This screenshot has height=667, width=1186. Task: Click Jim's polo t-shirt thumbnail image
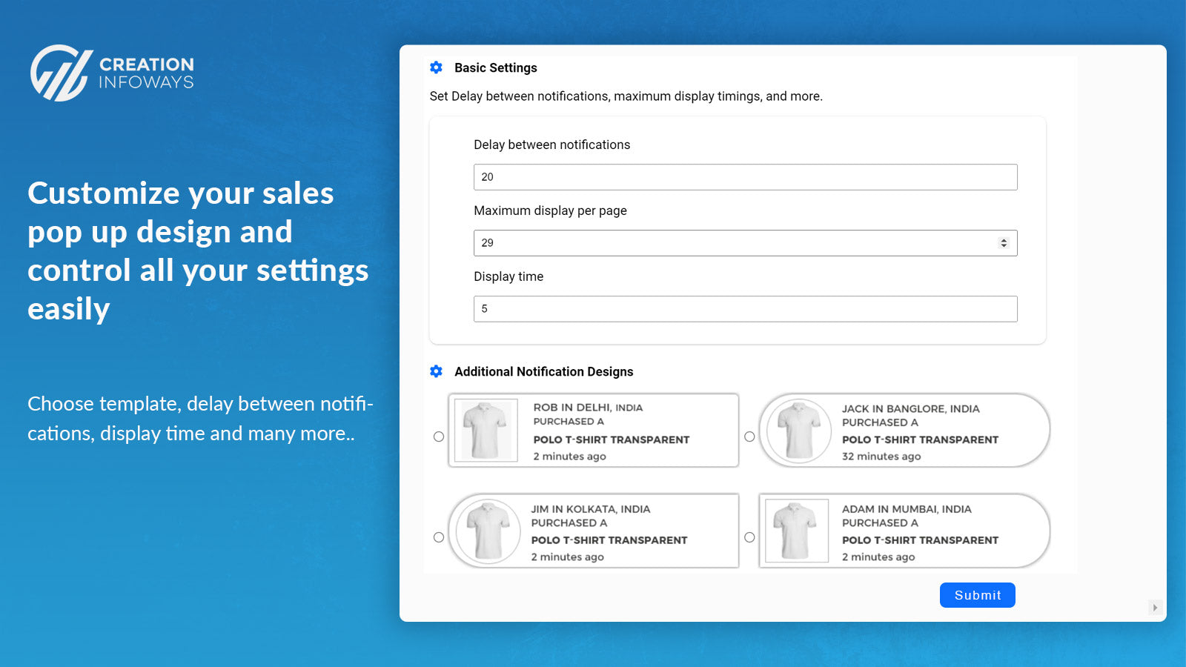[x=486, y=531]
